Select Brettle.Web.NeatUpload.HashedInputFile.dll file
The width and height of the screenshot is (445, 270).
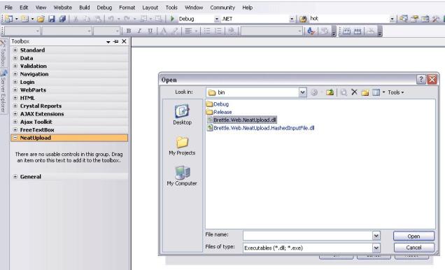pyautogui.click(x=260, y=128)
